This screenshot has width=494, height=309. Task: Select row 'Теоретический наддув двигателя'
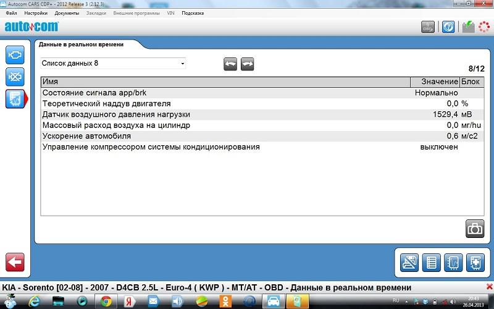262,104
